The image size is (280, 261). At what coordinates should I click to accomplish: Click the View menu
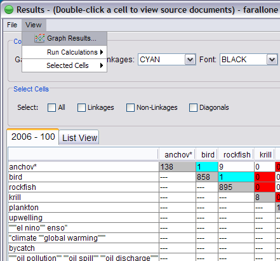point(34,25)
